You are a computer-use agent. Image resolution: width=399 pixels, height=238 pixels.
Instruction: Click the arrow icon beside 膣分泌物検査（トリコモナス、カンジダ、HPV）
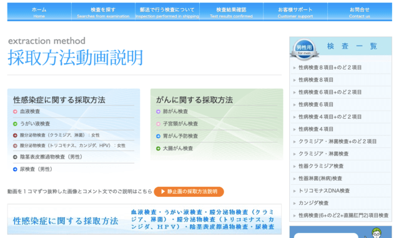[x=15, y=146]
